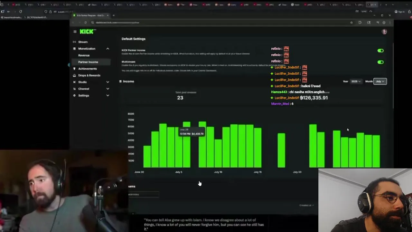Toggle the Multistream switch
Screen dimensions: 412x232
pos(380,62)
